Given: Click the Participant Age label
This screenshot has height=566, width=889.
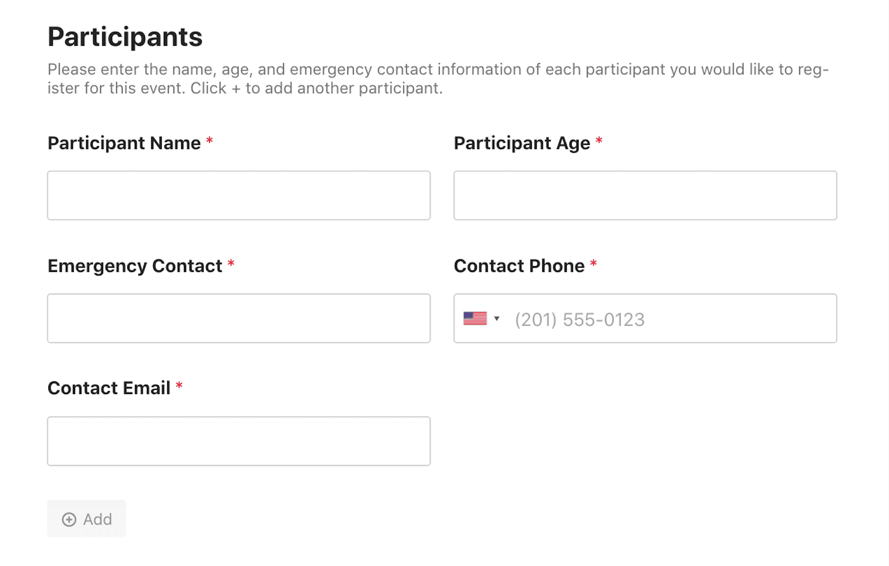Looking at the screenshot, I should tap(522, 143).
